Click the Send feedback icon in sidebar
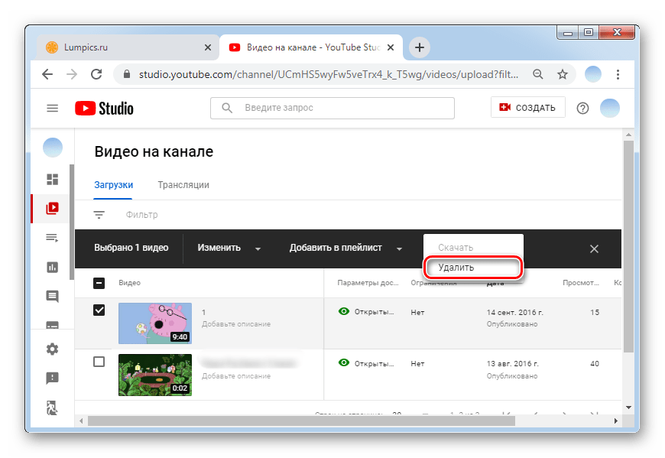 pos(52,378)
